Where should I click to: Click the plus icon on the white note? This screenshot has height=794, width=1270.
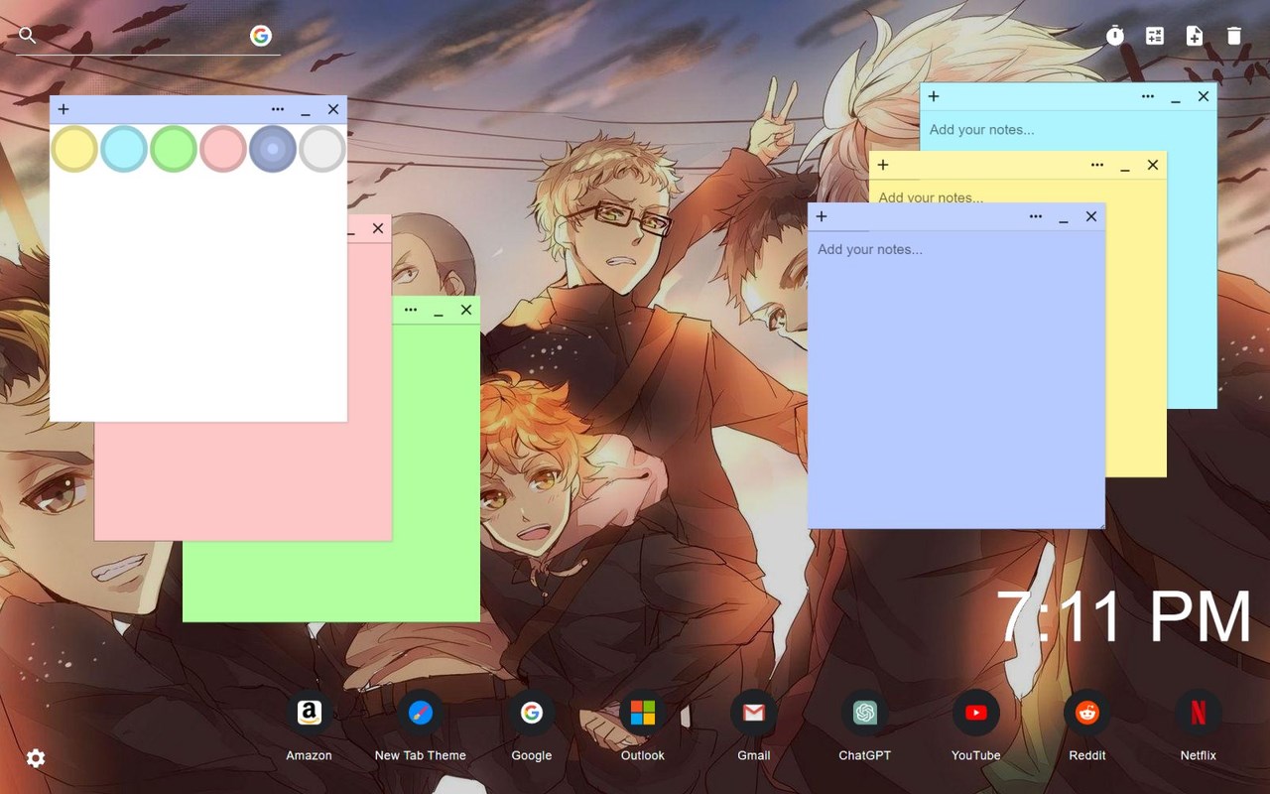(63, 109)
